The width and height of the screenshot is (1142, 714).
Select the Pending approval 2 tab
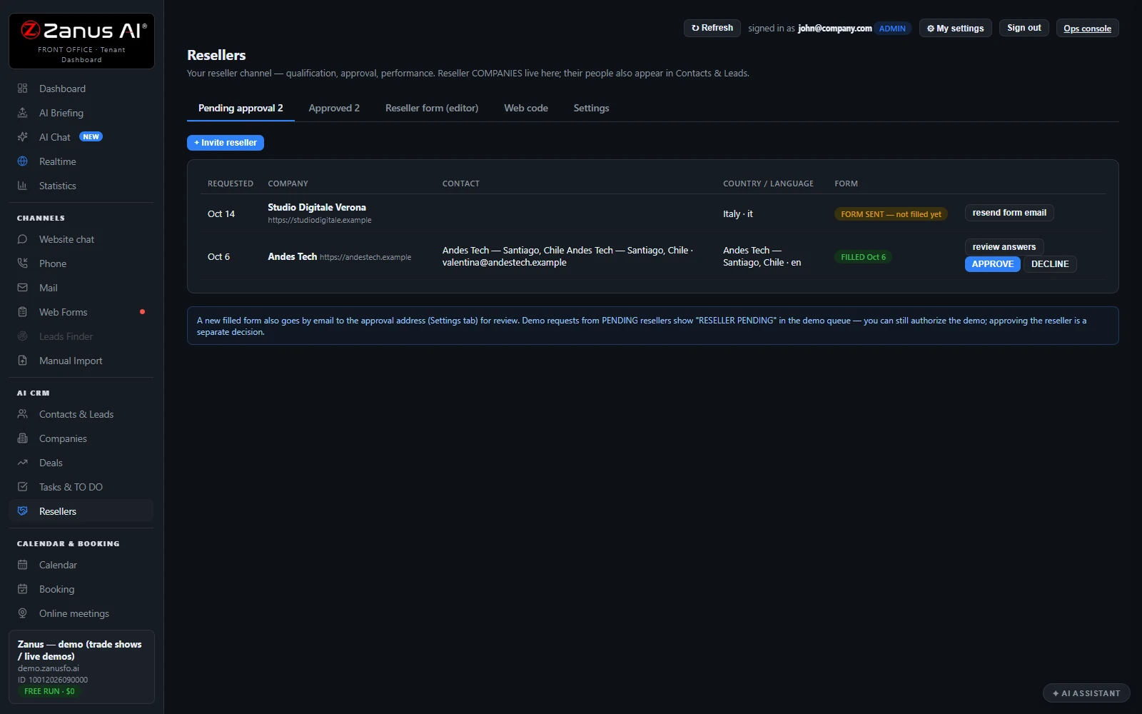241,109
